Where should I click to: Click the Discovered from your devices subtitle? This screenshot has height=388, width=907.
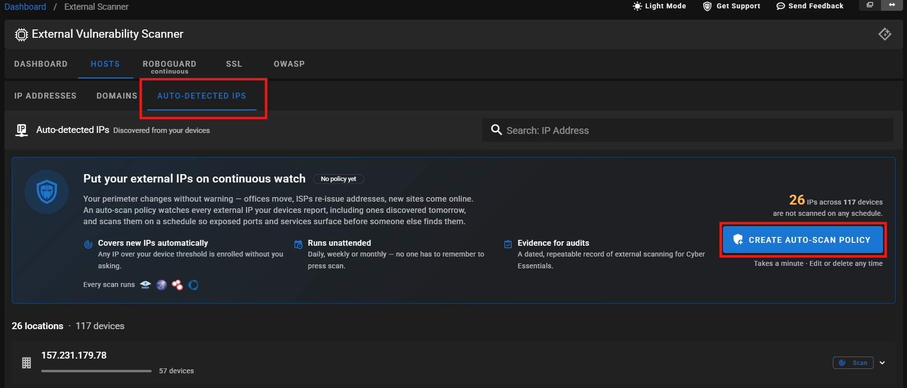(x=161, y=130)
